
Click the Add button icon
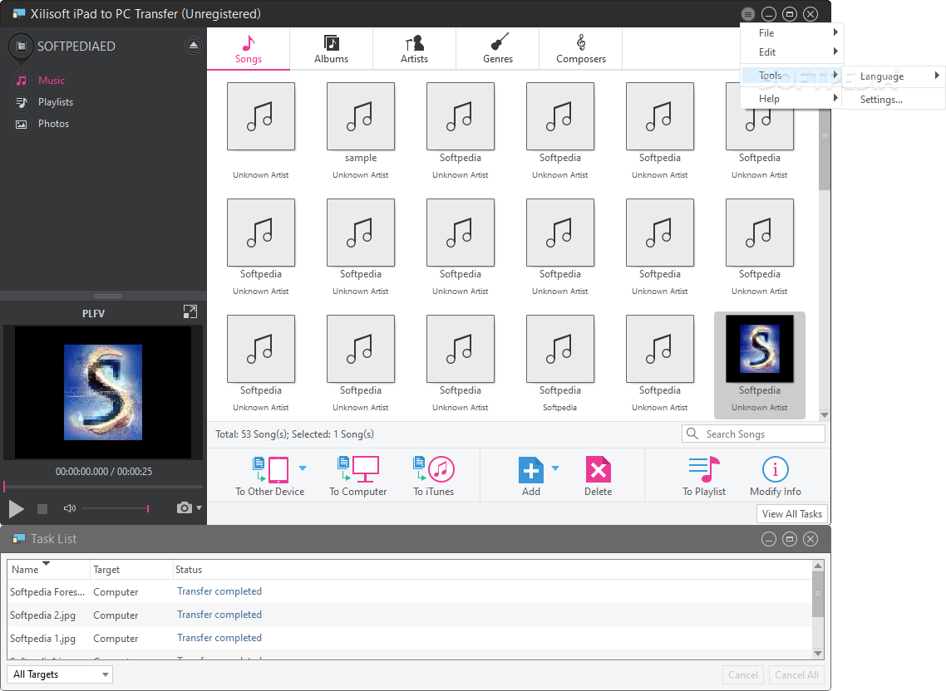(531, 470)
